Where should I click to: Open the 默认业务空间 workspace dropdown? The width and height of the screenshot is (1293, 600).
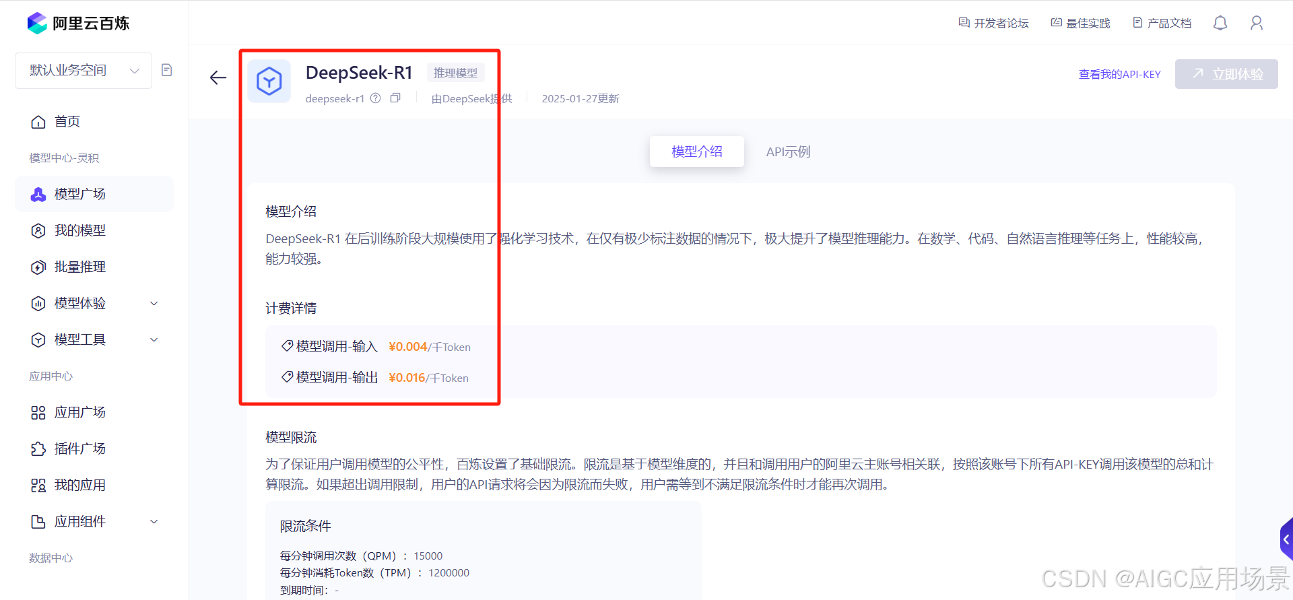84,71
